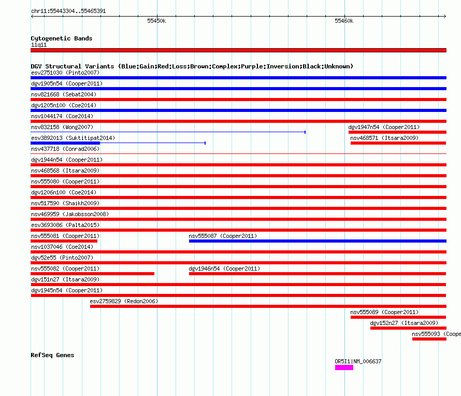Click the red bar of dgv1946n54
This screenshot has height=396, width=461.
[318, 274]
